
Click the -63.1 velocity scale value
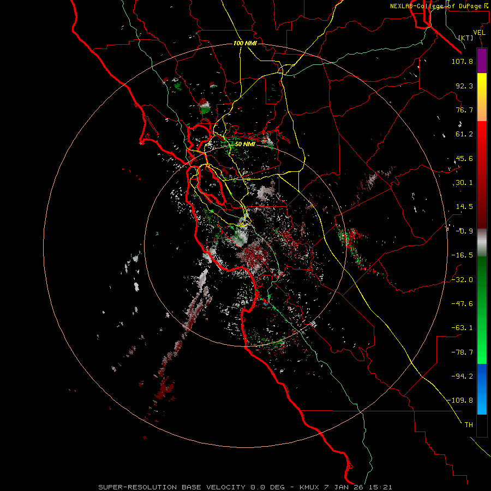tap(462, 328)
